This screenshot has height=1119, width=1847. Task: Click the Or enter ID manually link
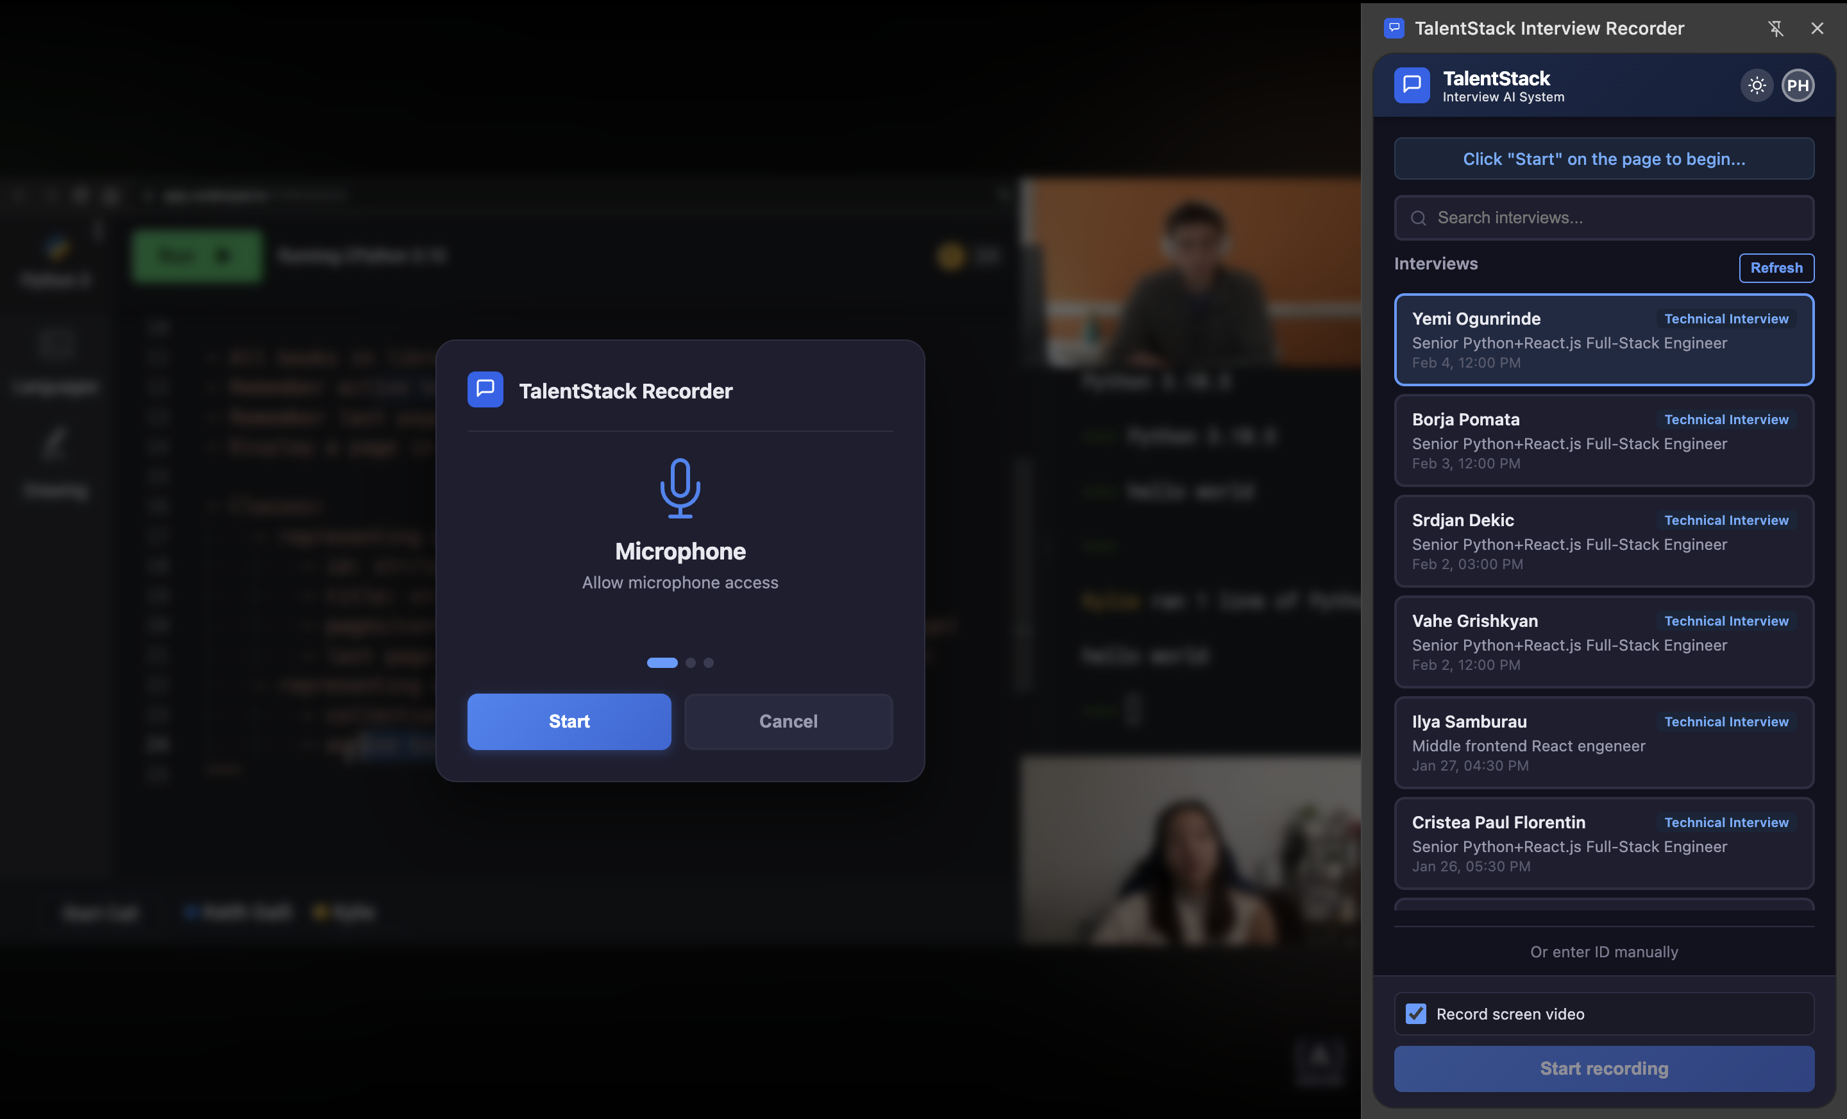point(1603,952)
